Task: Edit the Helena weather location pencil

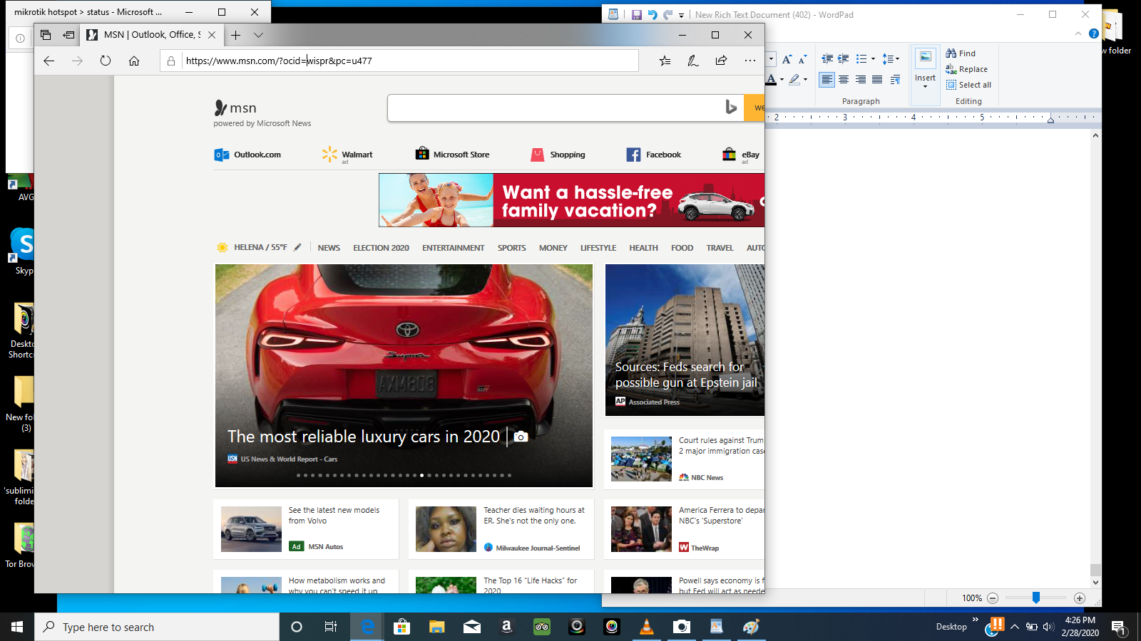Action: [x=297, y=248]
